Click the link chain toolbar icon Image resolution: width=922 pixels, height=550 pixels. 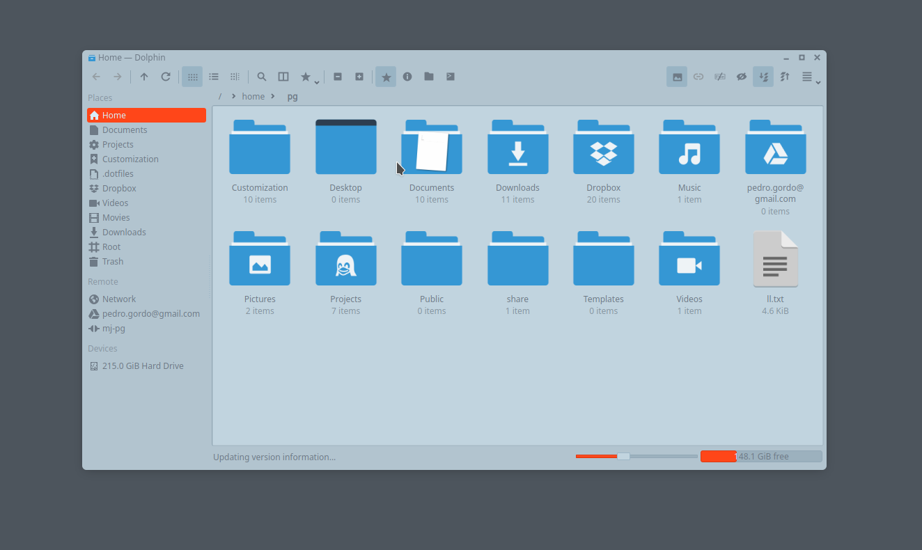coord(698,77)
